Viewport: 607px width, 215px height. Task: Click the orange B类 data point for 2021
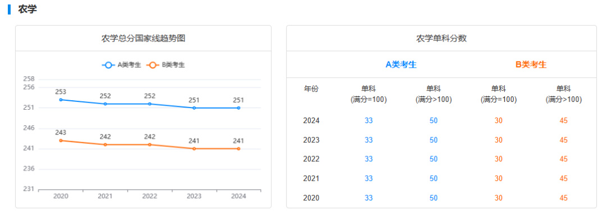tap(105, 144)
